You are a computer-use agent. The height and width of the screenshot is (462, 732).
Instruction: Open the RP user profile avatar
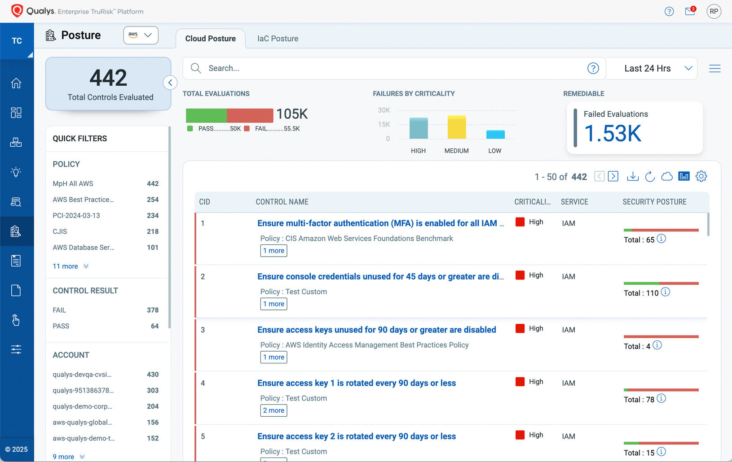714,11
